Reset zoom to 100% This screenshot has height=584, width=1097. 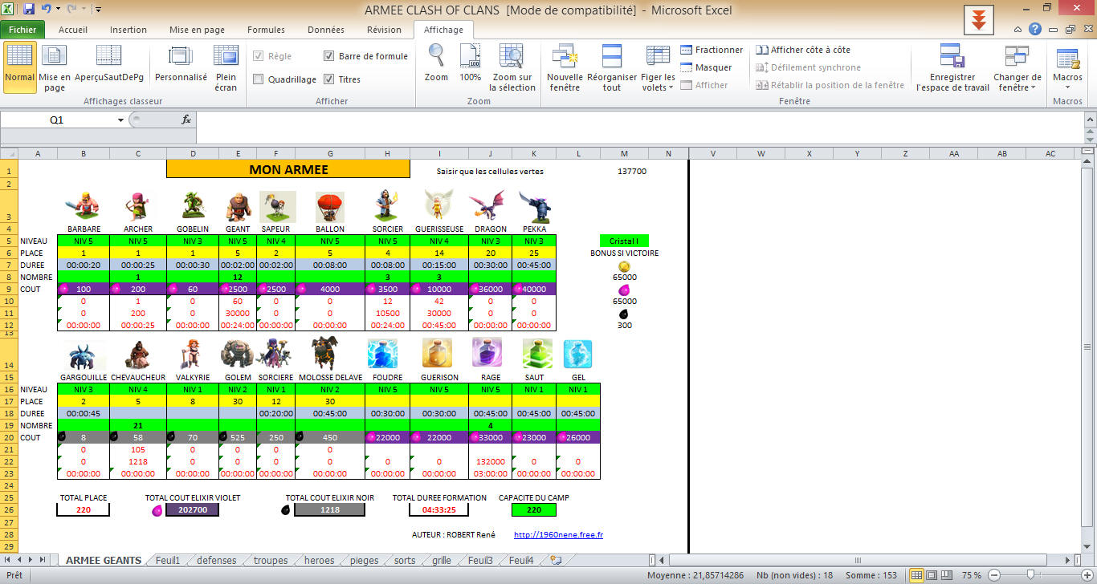471,64
